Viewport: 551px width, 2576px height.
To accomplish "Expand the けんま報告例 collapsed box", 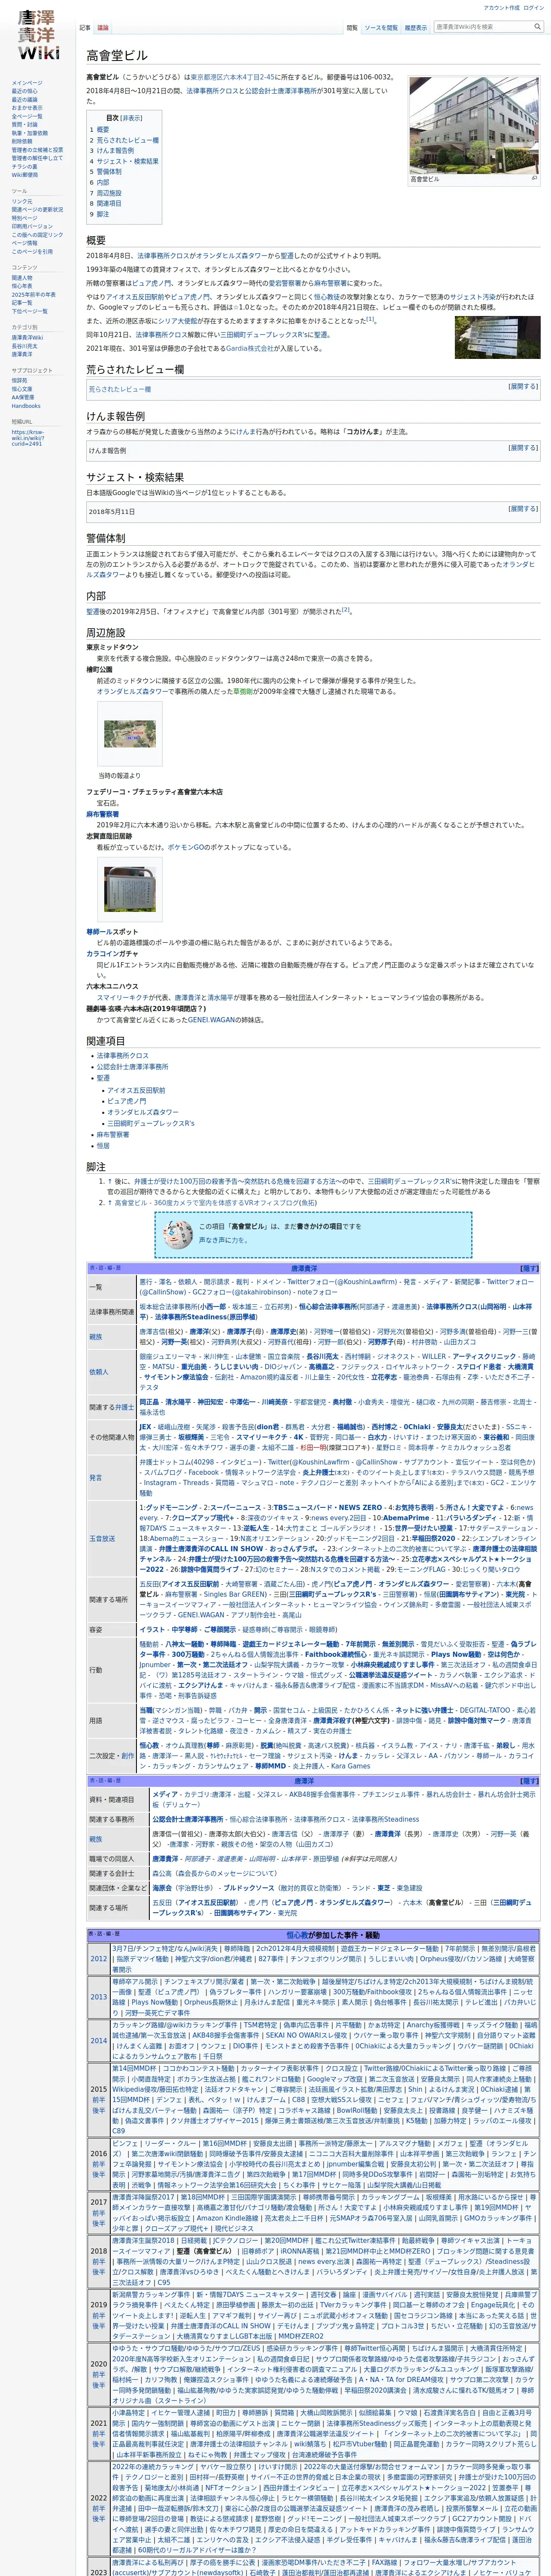I will (x=523, y=447).
